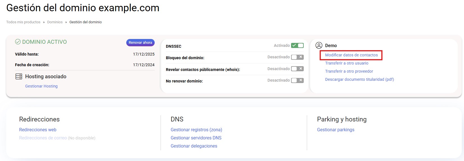The width and height of the screenshot is (464, 161).
Task: Click the hosting server icon
Action: 19,77
